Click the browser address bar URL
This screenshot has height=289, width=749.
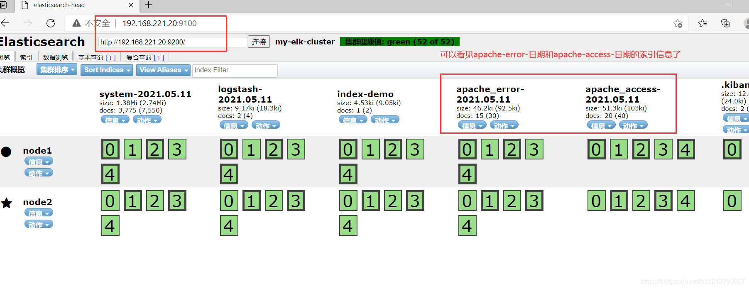159,23
